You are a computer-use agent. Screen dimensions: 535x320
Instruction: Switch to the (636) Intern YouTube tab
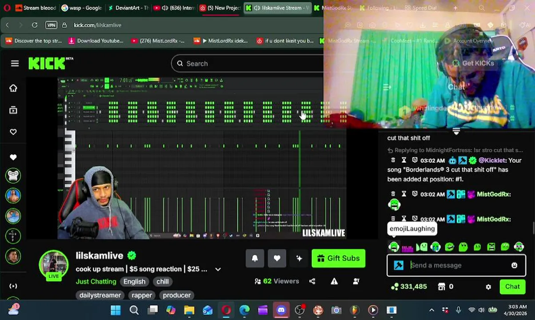click(174, 8)
